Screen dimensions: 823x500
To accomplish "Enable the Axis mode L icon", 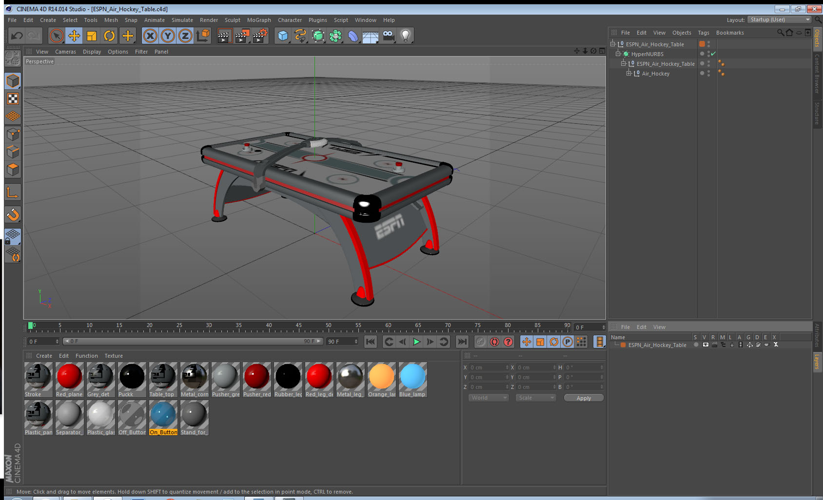I will click(x=13, y=192).
